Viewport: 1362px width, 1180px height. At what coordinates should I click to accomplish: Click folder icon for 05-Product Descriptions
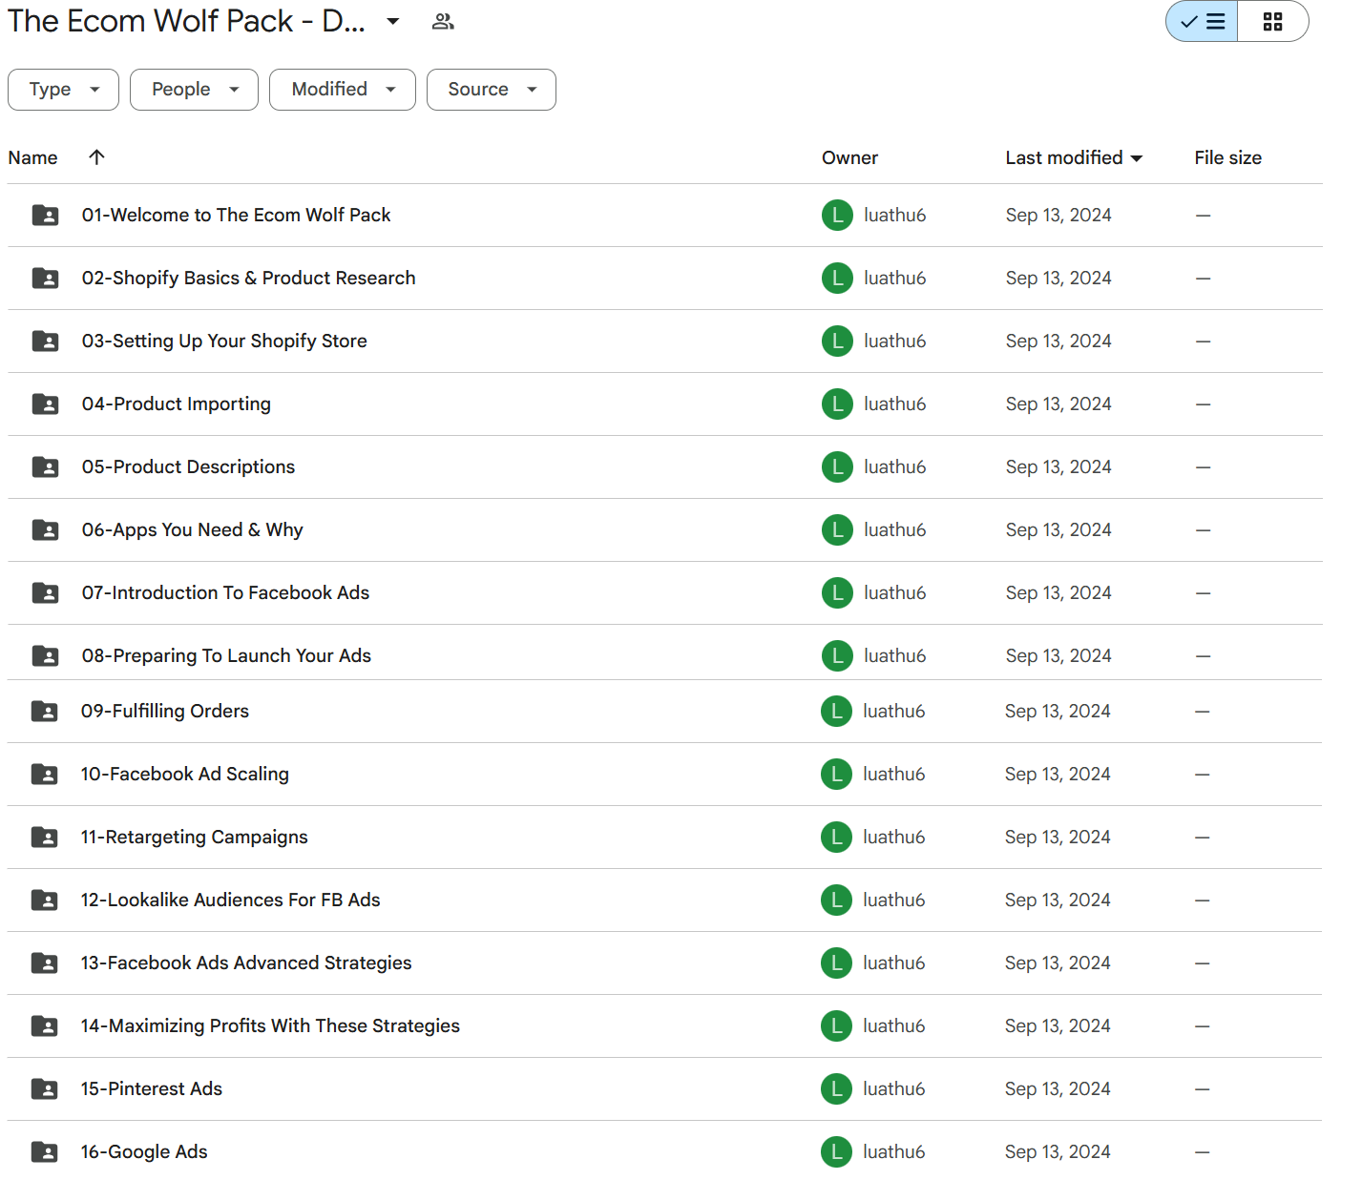pyautogui.click(x=45, y=466)
